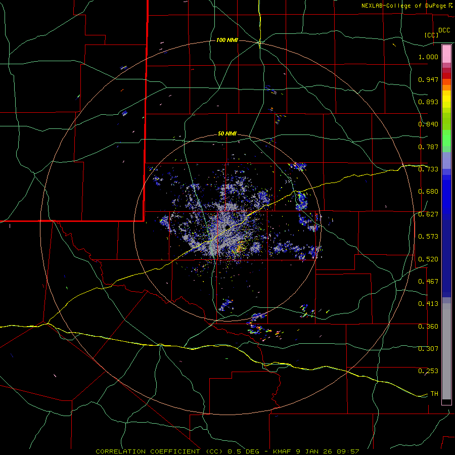Click the 1.000 value on the color scale

click(x=428, y=57)
